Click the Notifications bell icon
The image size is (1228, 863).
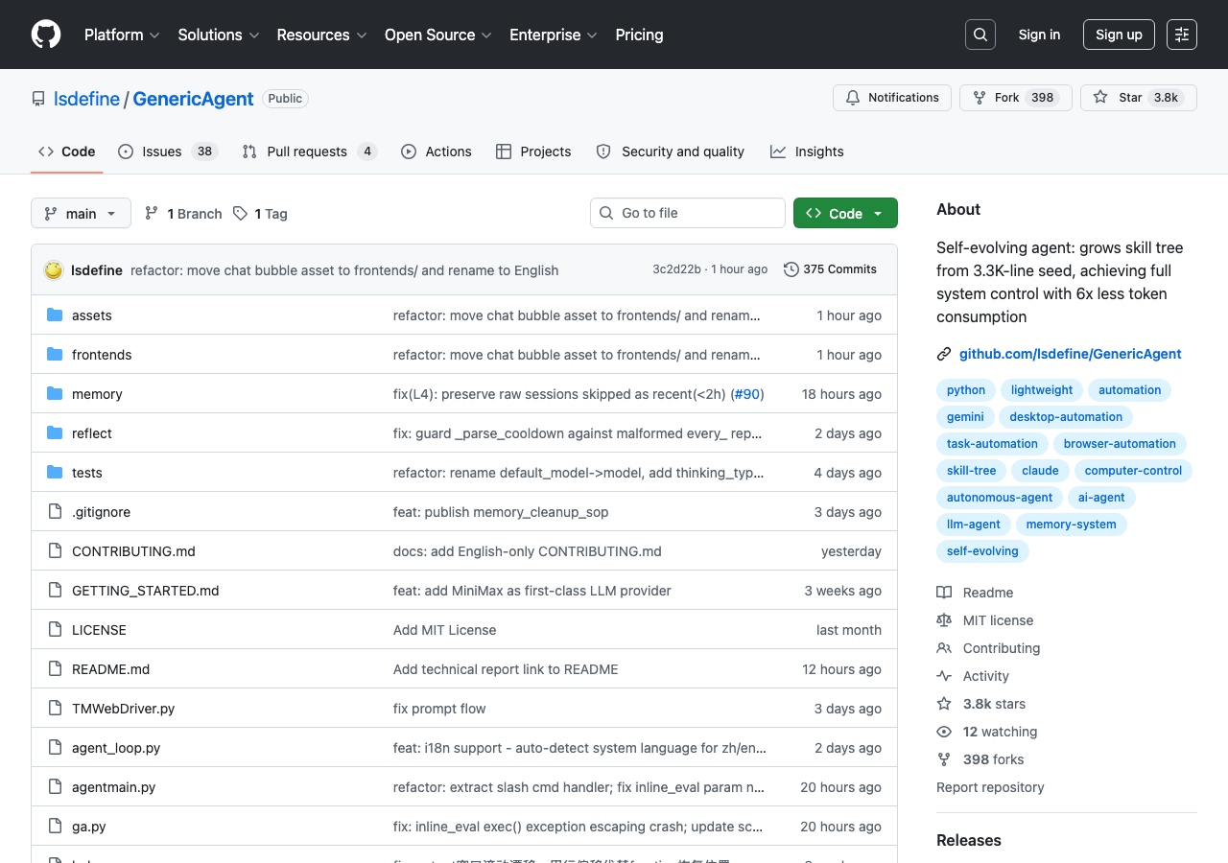853,97
